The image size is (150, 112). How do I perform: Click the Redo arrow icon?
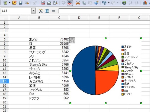click(113, 3)
